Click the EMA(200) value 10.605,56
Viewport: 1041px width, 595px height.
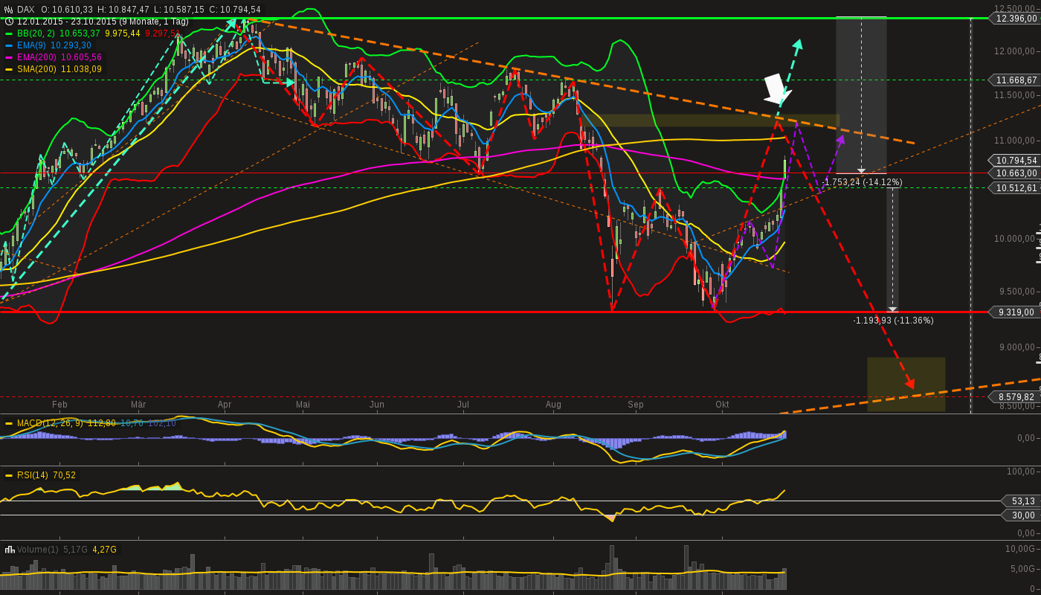[81, 57]
